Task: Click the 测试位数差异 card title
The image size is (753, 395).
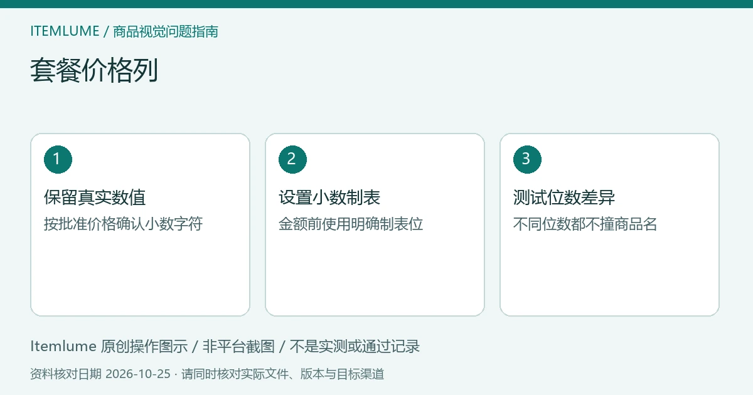Action: tap(564, 197)
